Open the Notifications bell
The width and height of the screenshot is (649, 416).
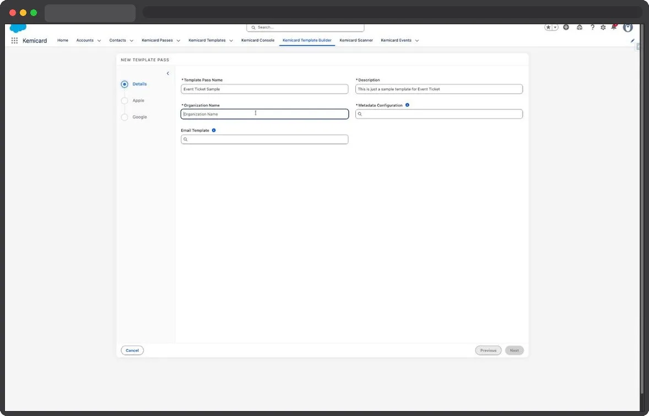pyautogui.click(x=614, y=28)
